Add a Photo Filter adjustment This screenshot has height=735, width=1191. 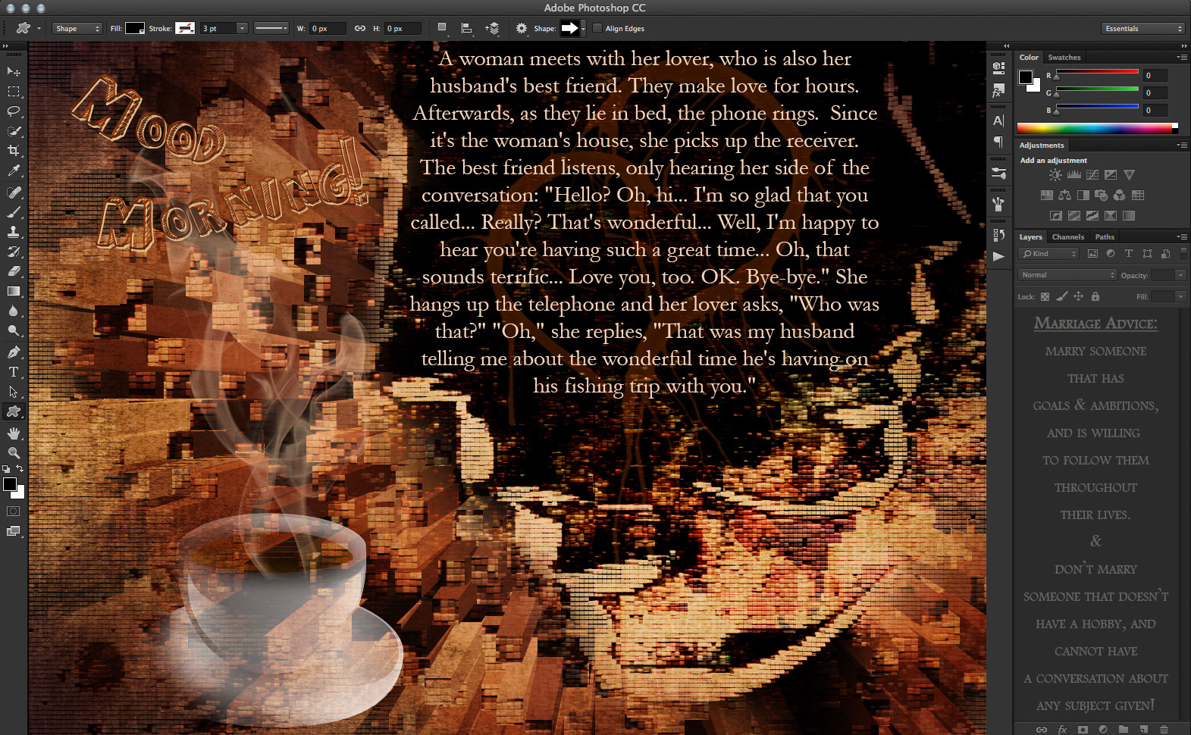pyautogui.click(x=1101, y=195)
